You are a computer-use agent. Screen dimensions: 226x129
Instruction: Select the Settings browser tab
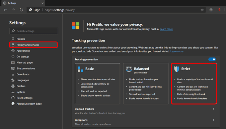[23, 3]
